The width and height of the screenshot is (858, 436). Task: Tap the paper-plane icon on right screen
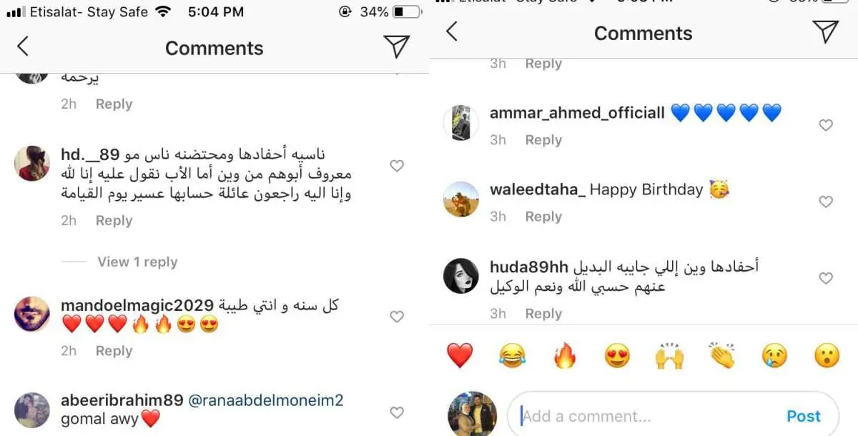tap(825, 32)
